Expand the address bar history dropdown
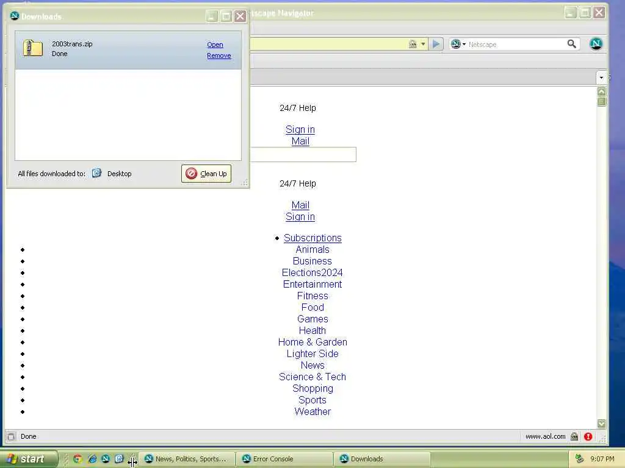Viewport: 625px width, 468px height. 423,44
